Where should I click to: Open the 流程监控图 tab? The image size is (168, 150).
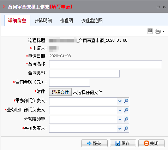[x=92, y=21]
